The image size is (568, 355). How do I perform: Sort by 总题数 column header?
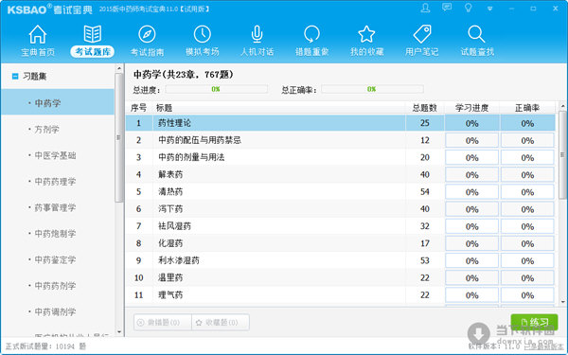425,108
